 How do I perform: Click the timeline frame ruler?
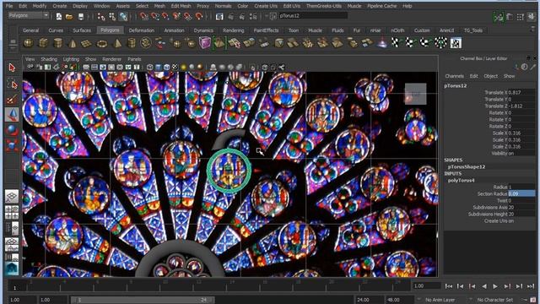[x=209, y=285]
